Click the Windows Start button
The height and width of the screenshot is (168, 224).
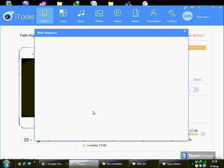coord(6,164)
